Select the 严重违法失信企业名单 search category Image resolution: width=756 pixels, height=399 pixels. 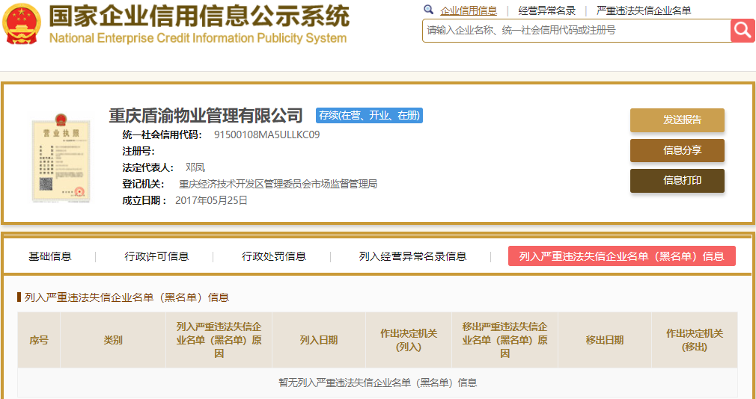coord(644,10)
